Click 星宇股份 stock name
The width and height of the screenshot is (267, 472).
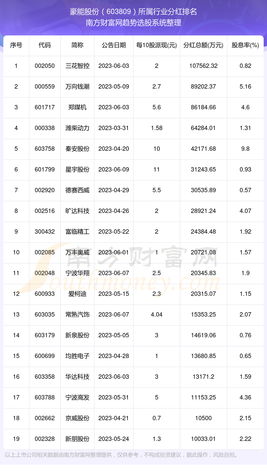coord(77,169)
